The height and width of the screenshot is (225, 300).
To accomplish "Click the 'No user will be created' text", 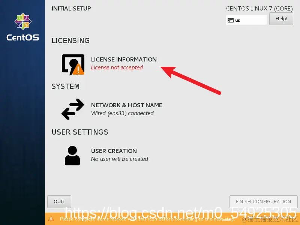I will click(119, 159).
